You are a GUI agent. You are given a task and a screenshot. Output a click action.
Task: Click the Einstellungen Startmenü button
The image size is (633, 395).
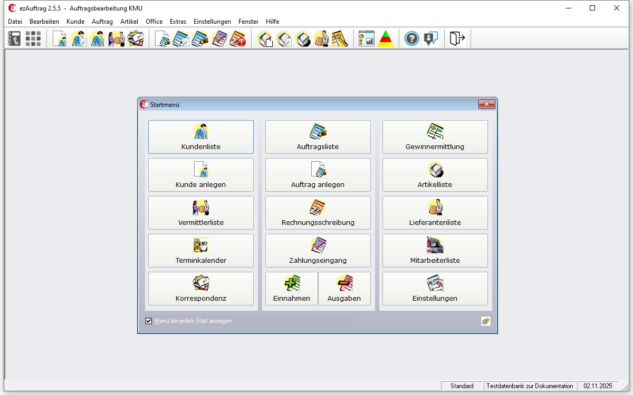(435, 289)
